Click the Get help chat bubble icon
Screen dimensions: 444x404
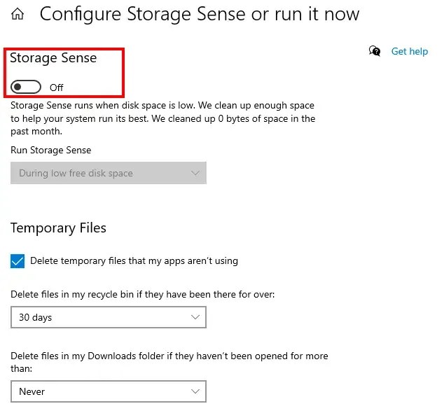[375, 51]
